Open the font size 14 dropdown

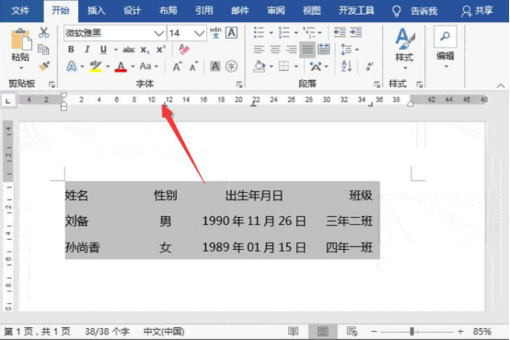pos(199,33)
